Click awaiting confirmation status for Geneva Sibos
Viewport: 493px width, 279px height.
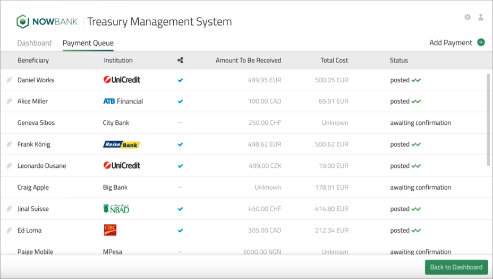pyautogui.click(x=420, y=123)
